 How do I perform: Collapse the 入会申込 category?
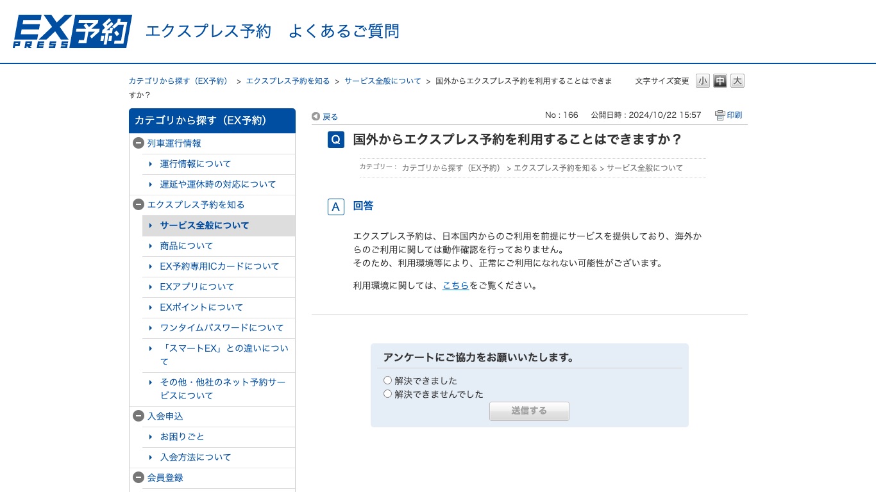tap(138, 416)
